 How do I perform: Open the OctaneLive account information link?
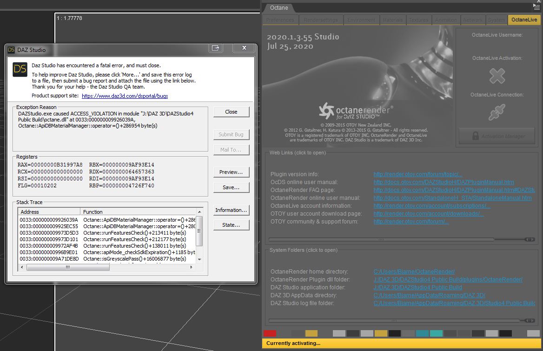click(432, 206)
